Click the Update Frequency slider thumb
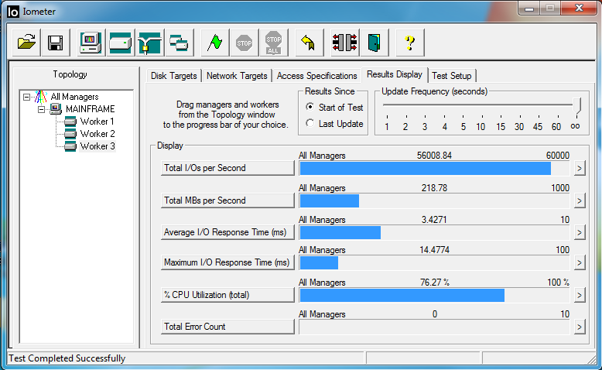This screenshot has height=370, width=602. (x=576, y=106)
